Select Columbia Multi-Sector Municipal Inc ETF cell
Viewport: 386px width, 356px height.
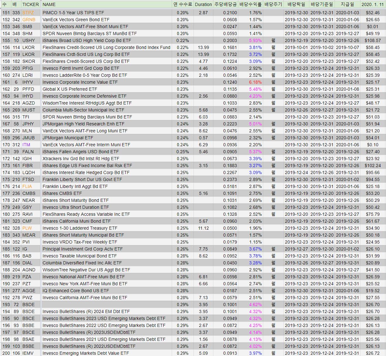(x=107, y=110)
